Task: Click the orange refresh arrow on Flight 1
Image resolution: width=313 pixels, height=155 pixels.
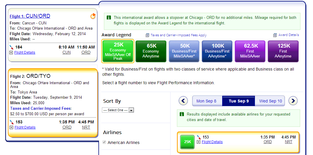Action: 93,16
